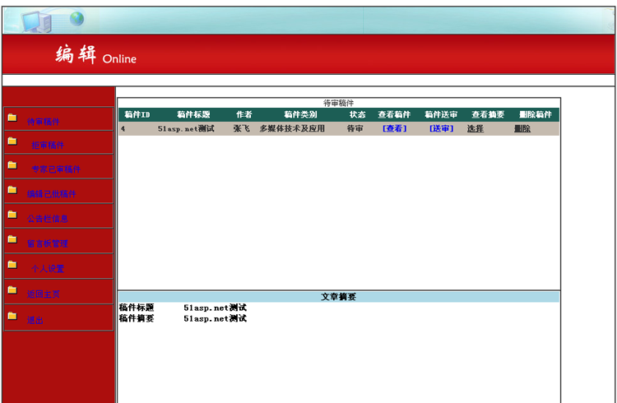Click the 稿件送审 column header
The height and width of the screenshot is (403, 617).
point(441,114)
